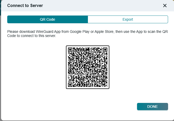
Task: Close the Connect to Server dialog
Action: point(165,5)
